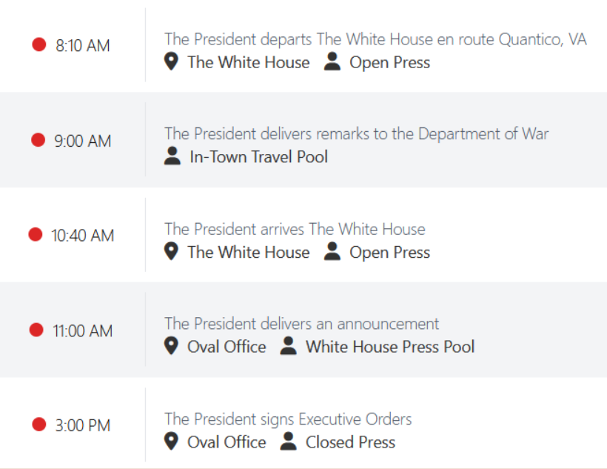Viewport: 607px width, 469px height.
Task: Open the Department of War remarks event
Action: (x=356, y=134)
